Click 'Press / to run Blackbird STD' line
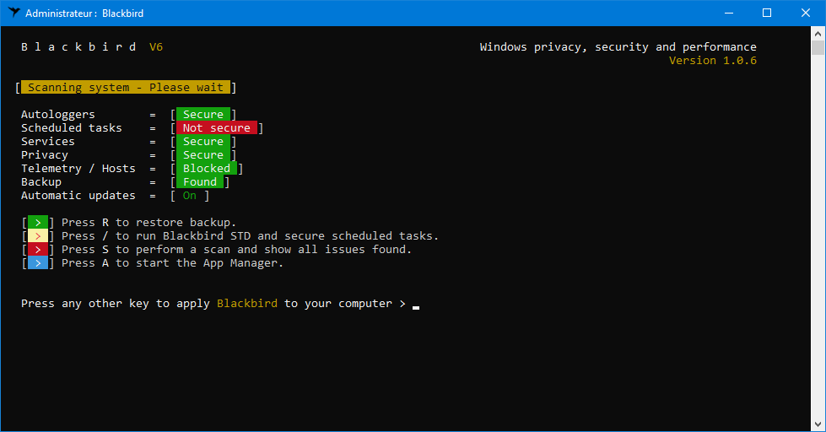The image size is (826, 432). coord(251,236)
